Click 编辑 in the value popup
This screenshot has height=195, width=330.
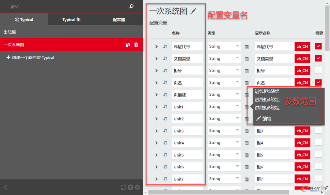click(x=264, y=119)
